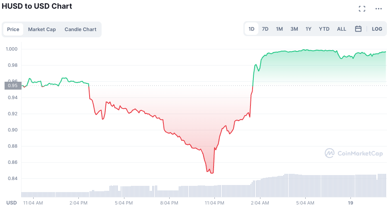This screenshot has width=389, height=207.
Task: Click the 11:04 PM time axis label
Action: (x=214, y=203)
